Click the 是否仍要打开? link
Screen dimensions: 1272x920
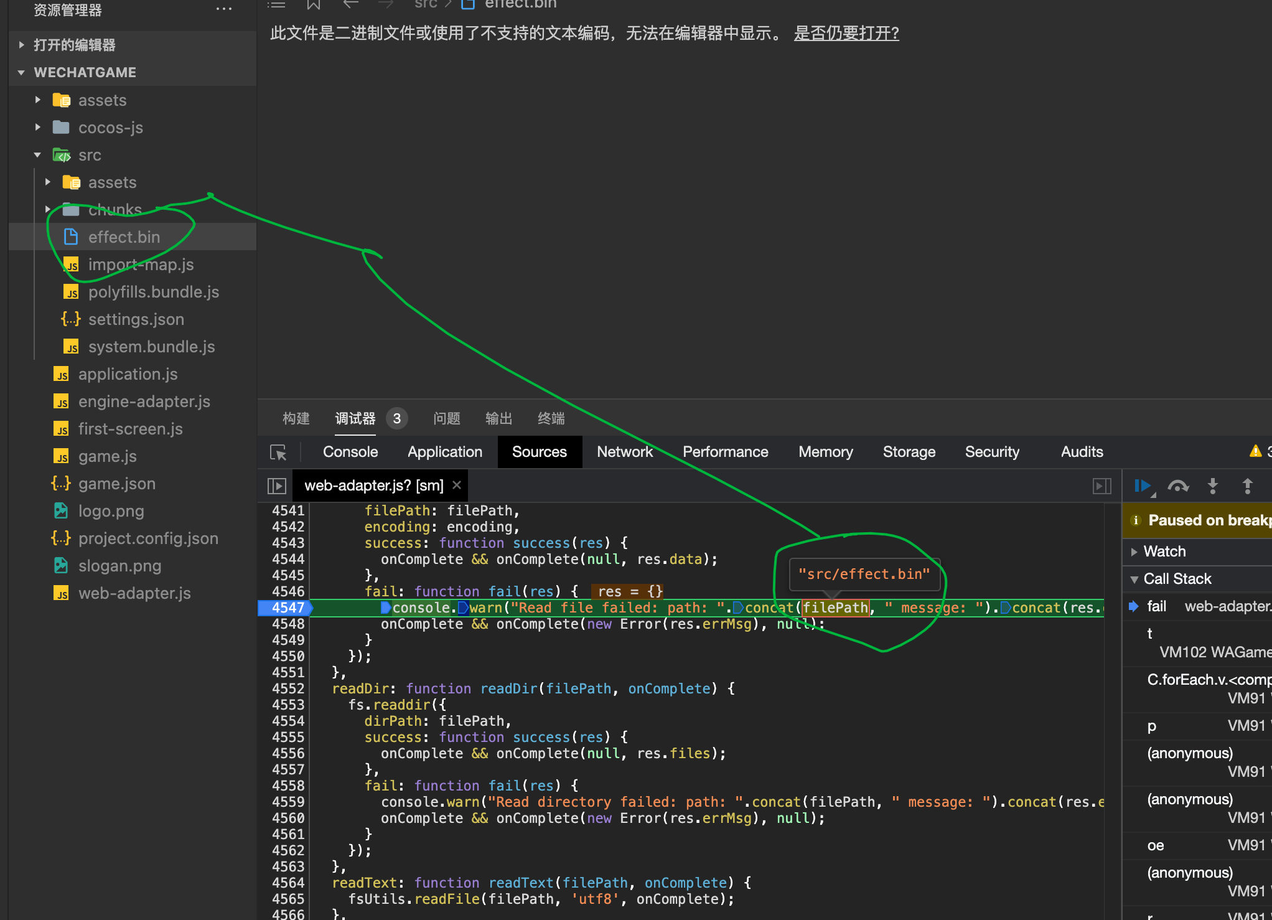(x=846, y=33)
